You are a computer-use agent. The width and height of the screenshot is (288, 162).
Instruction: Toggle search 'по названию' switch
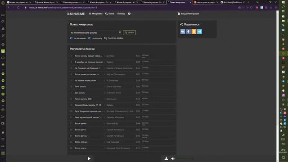click(x=72, y=38)
